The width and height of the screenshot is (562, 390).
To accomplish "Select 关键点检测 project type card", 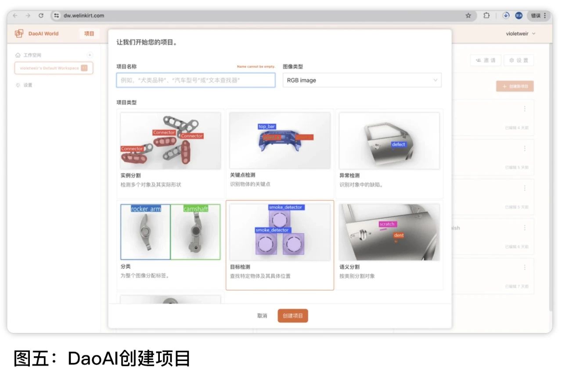I will [x=280, y=153].
